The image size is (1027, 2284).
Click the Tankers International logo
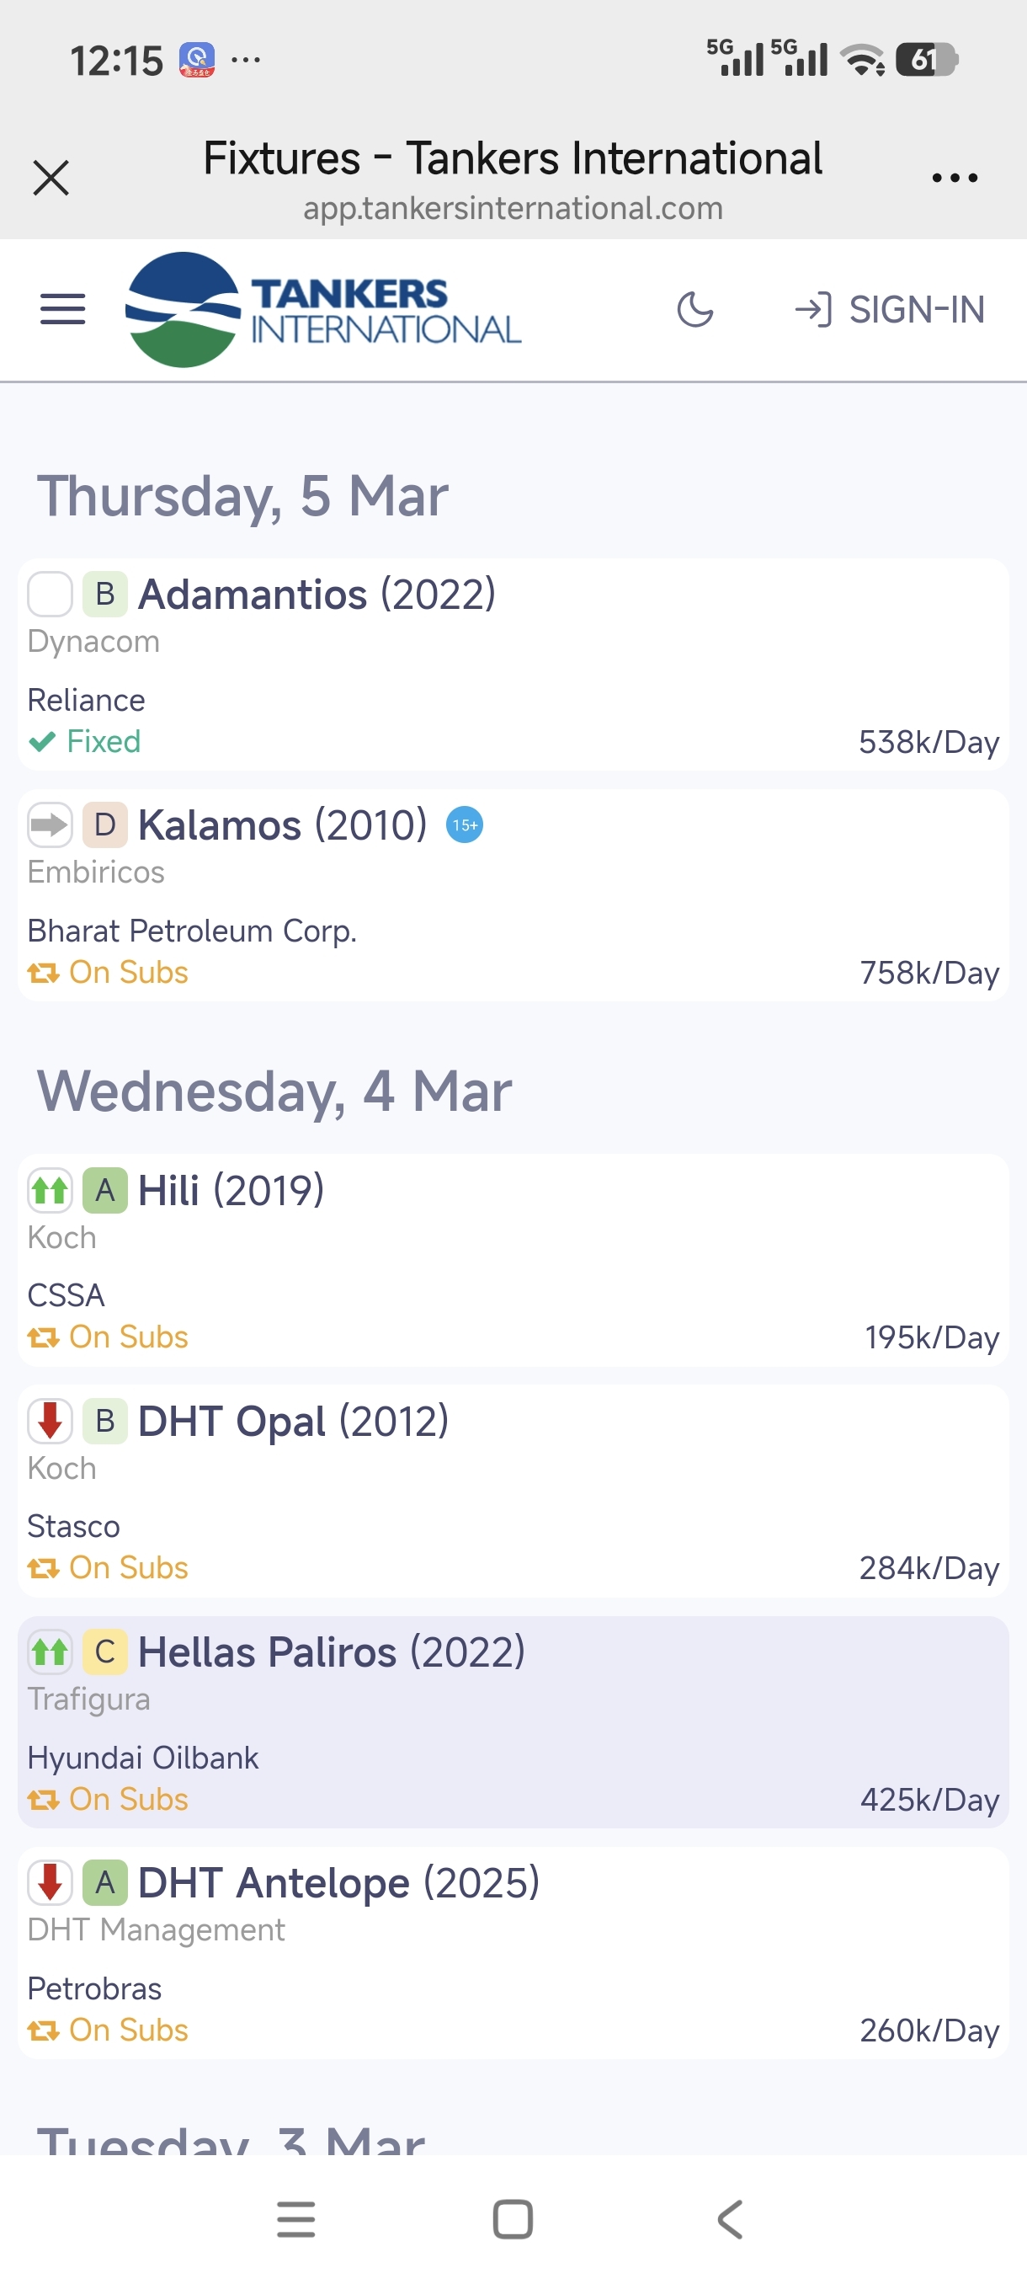click(x=322, y=309)
